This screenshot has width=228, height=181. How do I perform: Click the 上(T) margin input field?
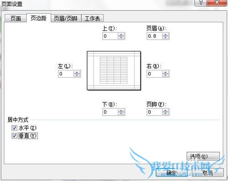click(110, 36)
